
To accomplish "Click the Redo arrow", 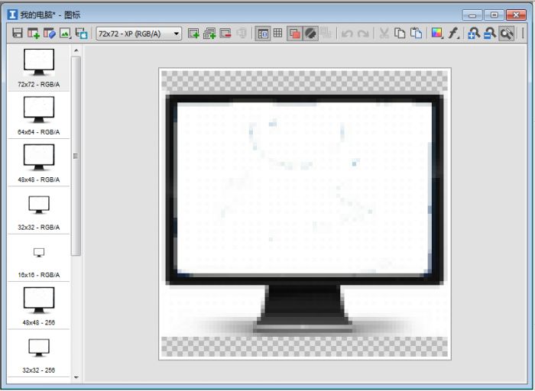I will (x=363, y=34).
